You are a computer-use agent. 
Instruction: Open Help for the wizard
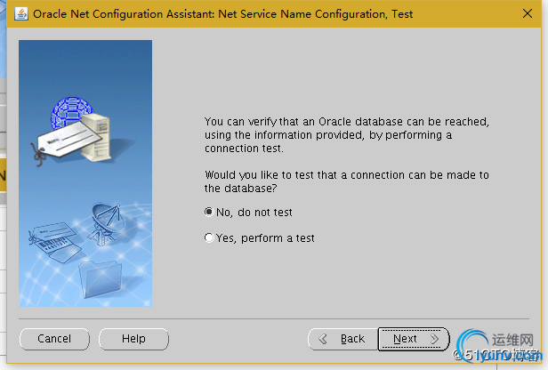pos(133,339)
